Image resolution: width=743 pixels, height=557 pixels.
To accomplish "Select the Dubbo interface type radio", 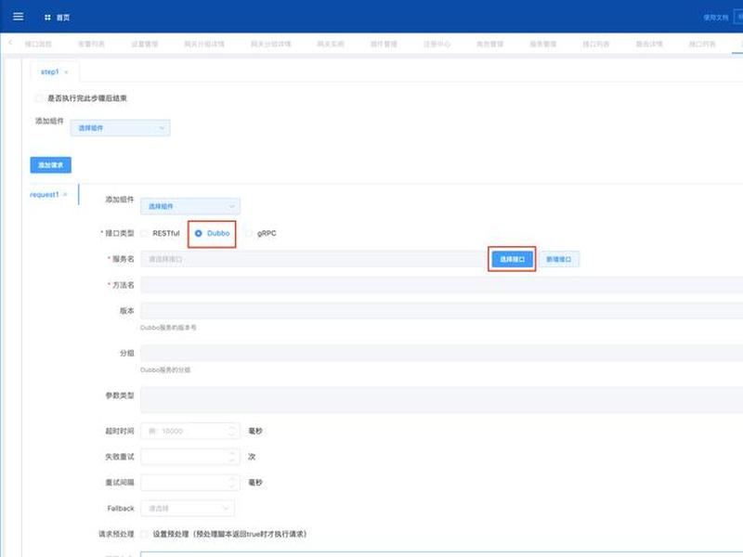I will (x=199, y=233).
